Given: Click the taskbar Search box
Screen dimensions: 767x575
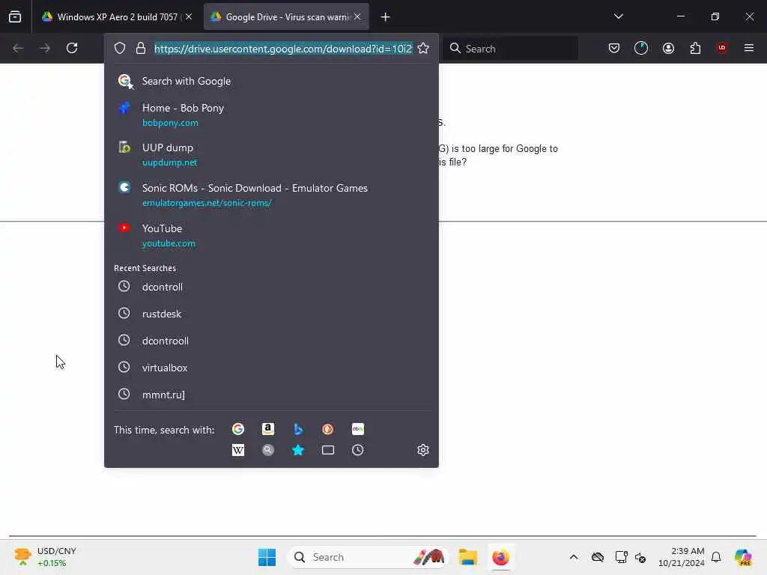Looking at the screenshot, I should 368,557.
